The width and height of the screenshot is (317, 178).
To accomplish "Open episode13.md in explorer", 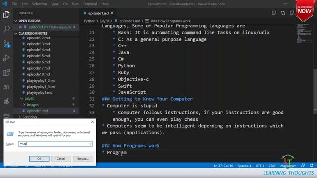I will pos(38,44).
